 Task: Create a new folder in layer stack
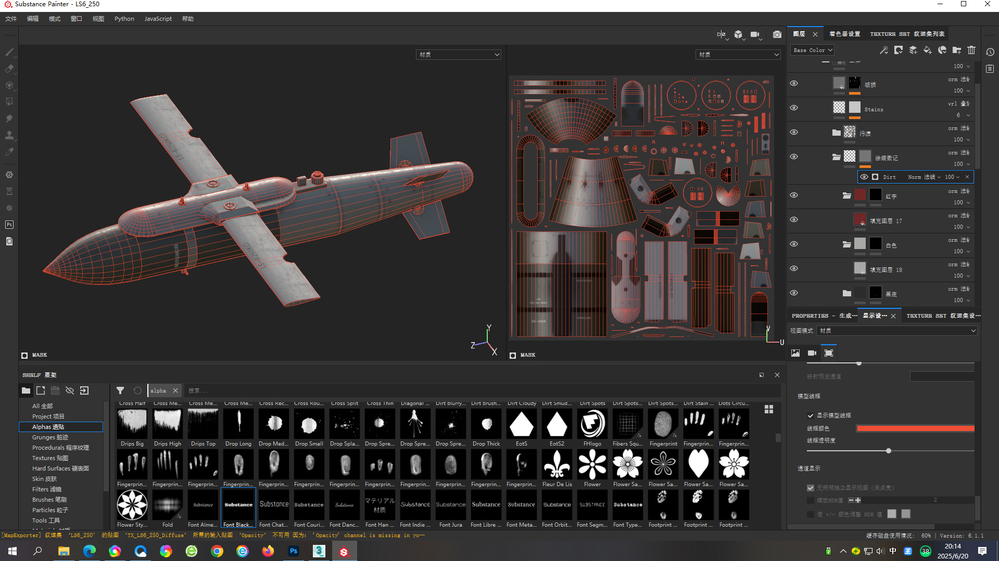click(957, 50)
